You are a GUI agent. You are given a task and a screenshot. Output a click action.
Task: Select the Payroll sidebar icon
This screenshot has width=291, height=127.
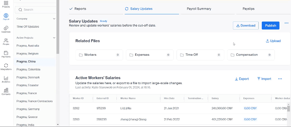click(x=6, y=17)
